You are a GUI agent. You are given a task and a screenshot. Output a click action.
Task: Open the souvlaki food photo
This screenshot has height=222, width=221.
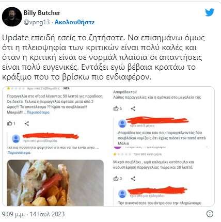pyautogui.click(x=55, y=183)
